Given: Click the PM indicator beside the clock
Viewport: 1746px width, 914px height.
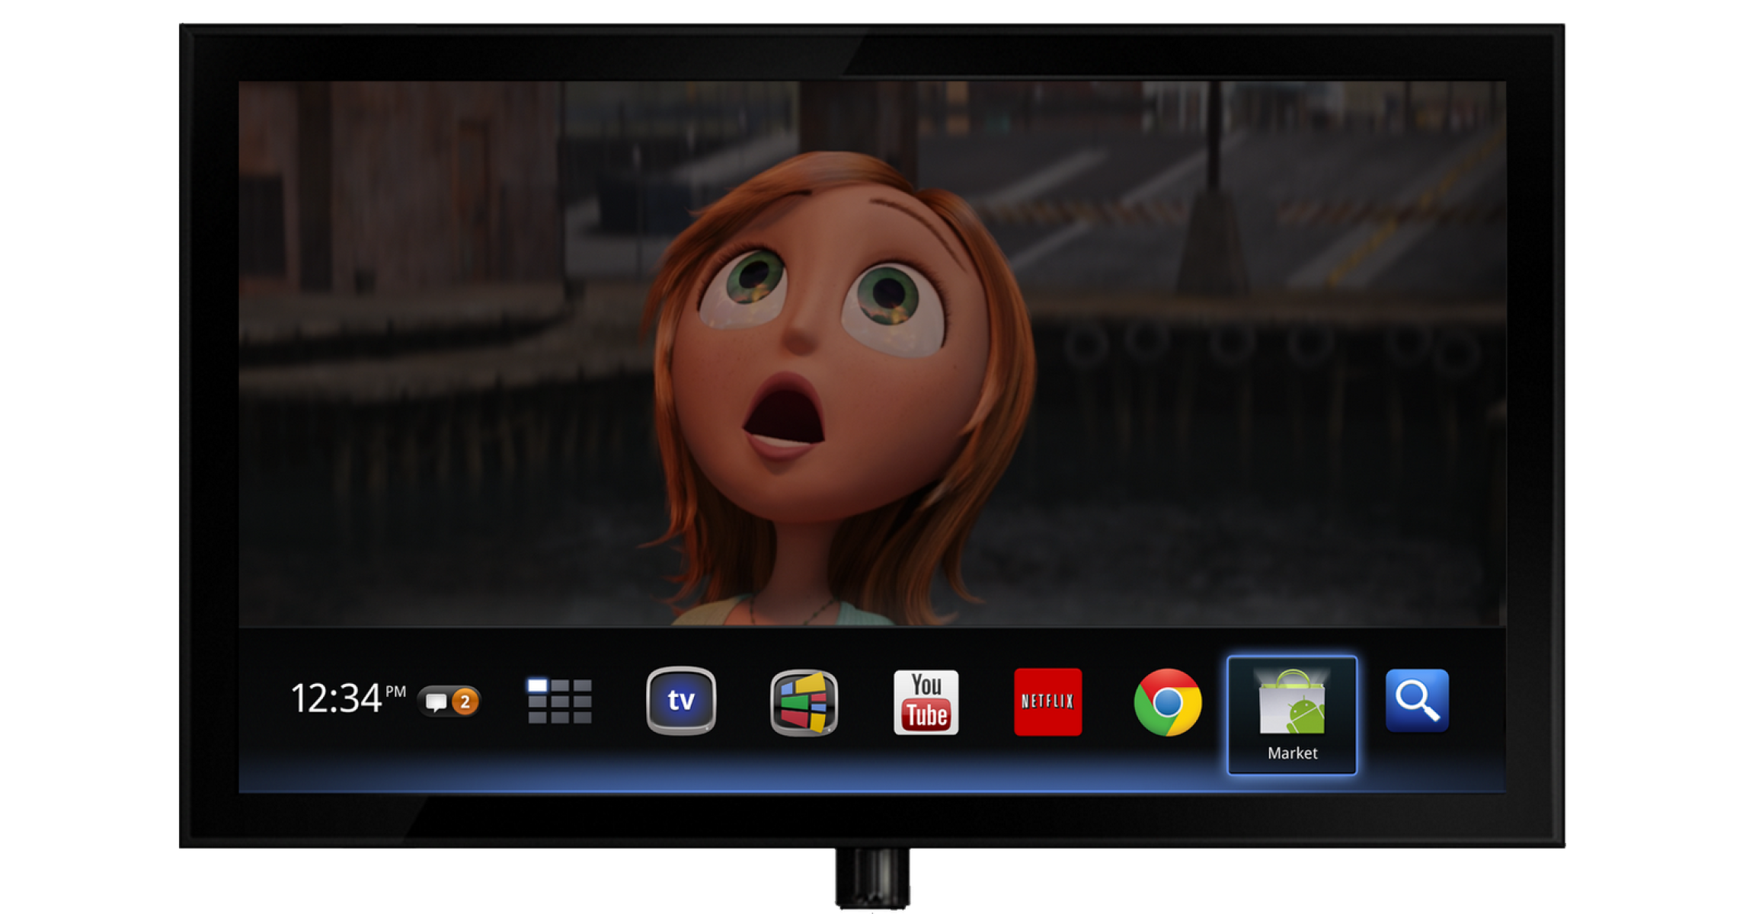Looking at the screenshot, I should coord(395,691).
